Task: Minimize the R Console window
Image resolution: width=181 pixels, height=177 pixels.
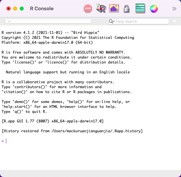Action: [15, 9]
